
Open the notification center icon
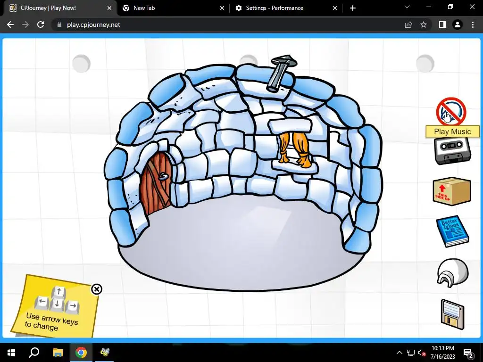click(x=468, y=353)
